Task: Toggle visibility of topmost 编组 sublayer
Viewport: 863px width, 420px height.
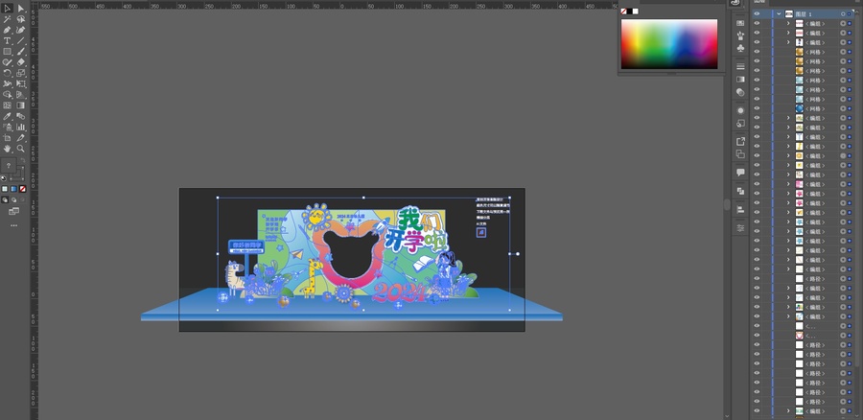Action: pos(757,24)
